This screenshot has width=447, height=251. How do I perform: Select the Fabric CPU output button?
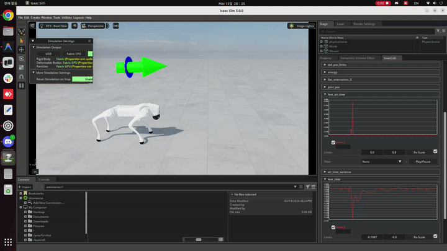pyautogui.click(x=74, y=54)
